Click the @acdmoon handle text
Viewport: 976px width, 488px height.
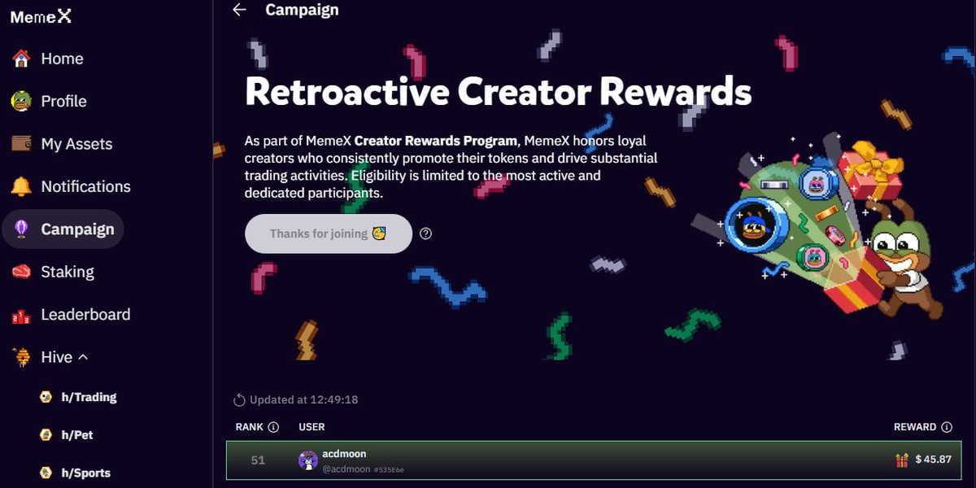[x=346, y=469]
